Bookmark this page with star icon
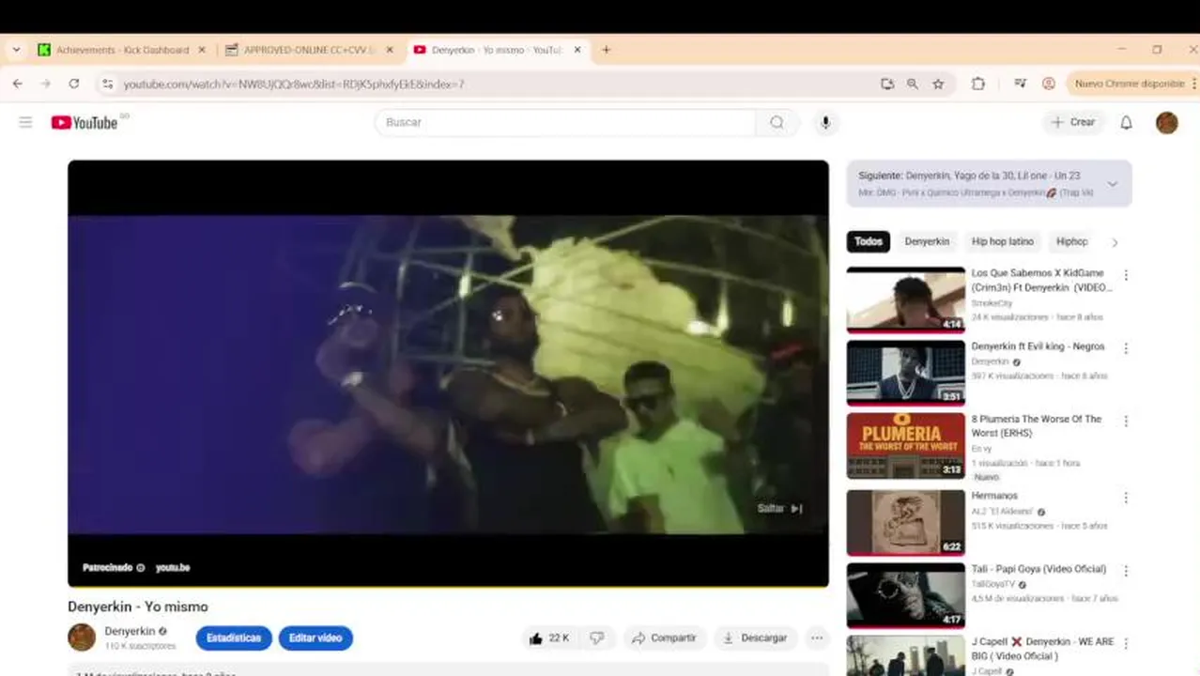The width and height of the screenshot is (1200, 676). coord(938,84)
